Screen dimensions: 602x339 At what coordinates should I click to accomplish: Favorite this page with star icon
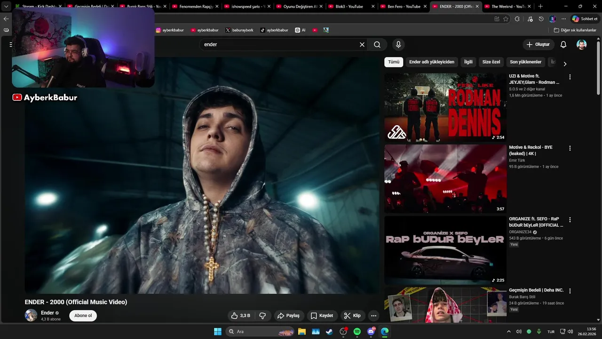506,19
